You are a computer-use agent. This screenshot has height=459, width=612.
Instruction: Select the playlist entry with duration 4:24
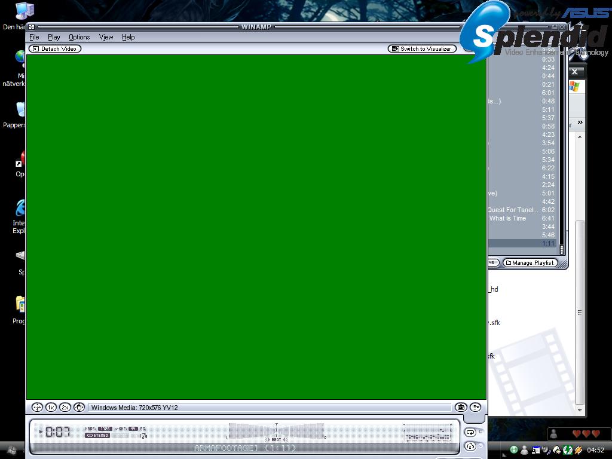[x=522, y=68]
